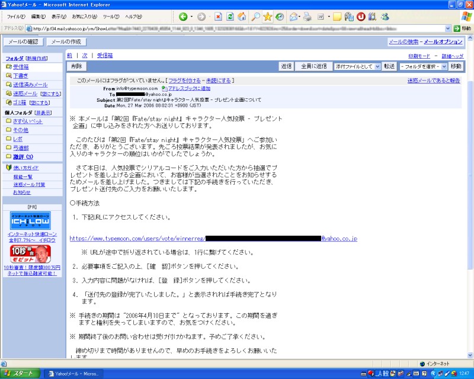The height and width of the screenshot is (379, 474).
Task: Open the ヘルプ menu
Action: click(133, 17)
